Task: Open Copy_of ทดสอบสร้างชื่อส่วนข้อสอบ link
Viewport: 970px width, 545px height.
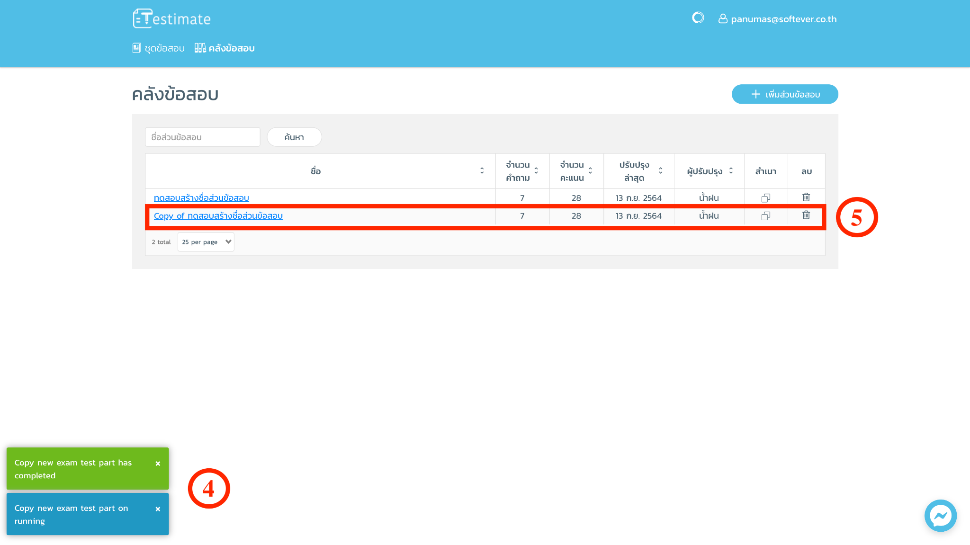Action: click(218, 216)
